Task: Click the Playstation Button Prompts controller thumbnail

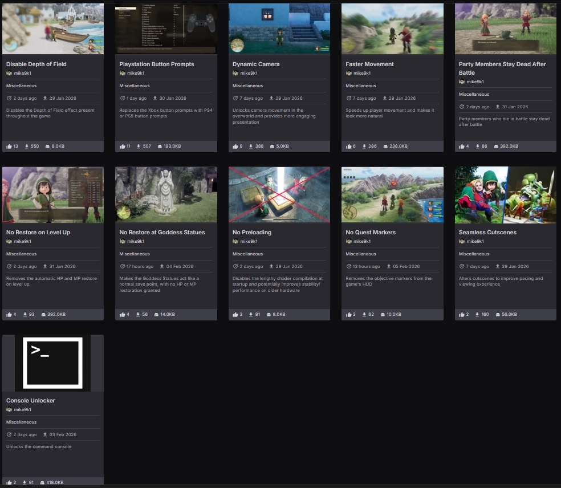Action: point(166,29)
